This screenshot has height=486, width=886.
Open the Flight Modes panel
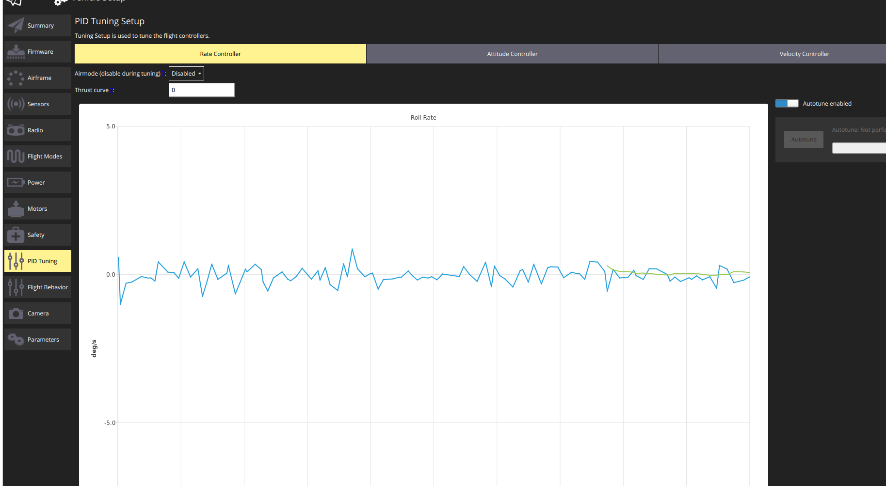coord(37,156)
